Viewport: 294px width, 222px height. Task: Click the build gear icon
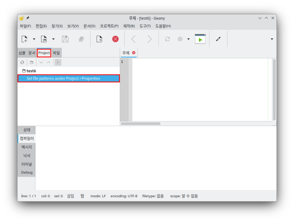(x=180, y=39)
